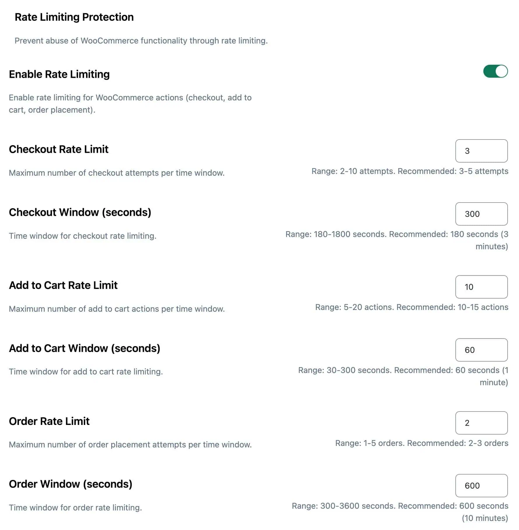Select the Add to Cart Rate Limit field
The image size is (519, 530).
481,287
